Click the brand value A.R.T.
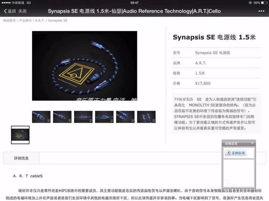The height and width of the screenshot is (201, 269). [201, 63]
